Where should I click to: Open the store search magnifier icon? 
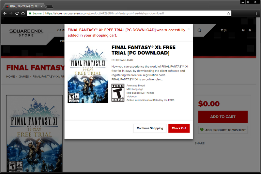coord(199,30)
